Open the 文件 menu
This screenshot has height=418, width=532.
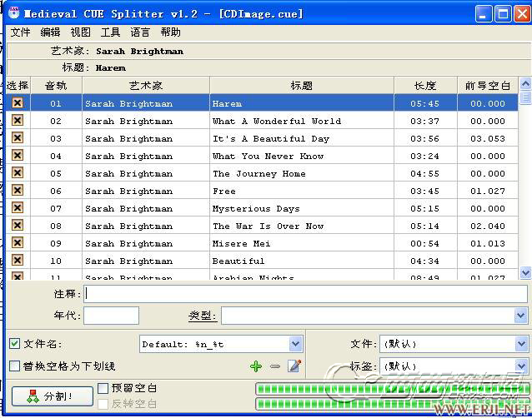point(20,32)
